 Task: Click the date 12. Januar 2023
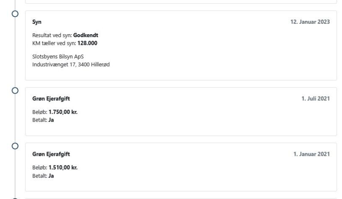pyautogui.click(x=310, y=22)
